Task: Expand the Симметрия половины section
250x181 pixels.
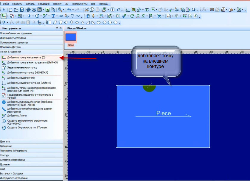Action: tap(31, 160)
